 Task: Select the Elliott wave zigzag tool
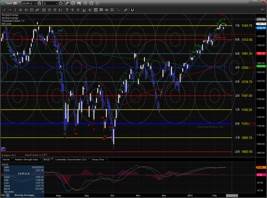pyautogui.click(x=119, y=10)
